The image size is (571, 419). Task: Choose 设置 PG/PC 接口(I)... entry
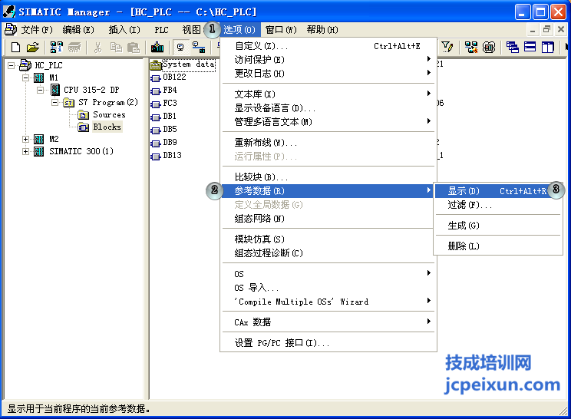328,343
